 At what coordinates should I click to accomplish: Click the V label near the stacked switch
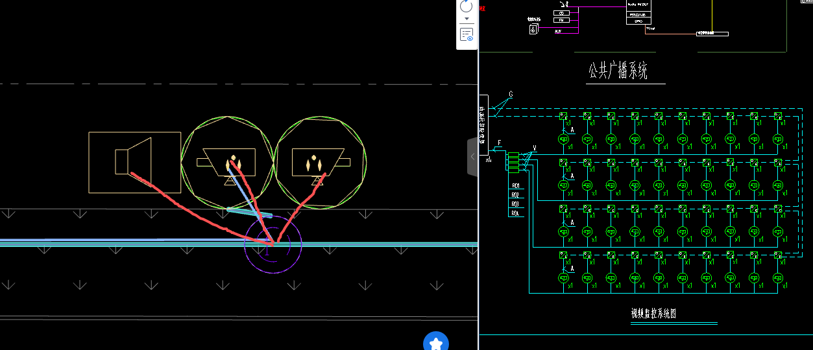coord(534,148)
